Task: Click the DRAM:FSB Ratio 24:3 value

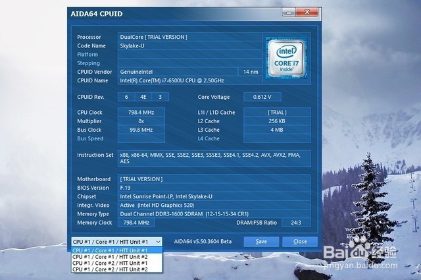Action: pyautogui.click(x=296, y=223)
